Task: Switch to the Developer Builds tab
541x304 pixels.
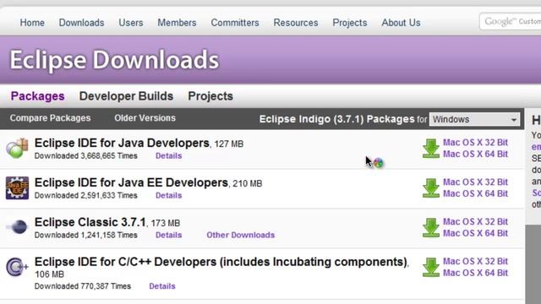Action: [126, 96]
